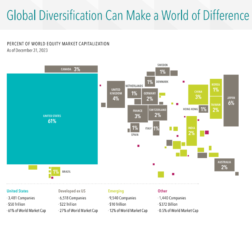Click 'PERCENT OF WORLD EQUITY MARKET CAPITALIZATION' subtitle
252x228 pixels.
point(58,44)
